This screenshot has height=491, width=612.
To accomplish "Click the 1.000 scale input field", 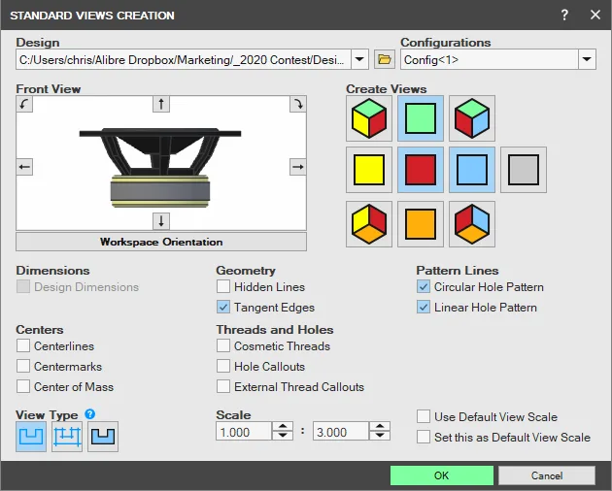I will pos(244,432).
